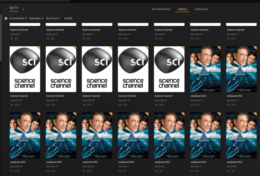Screen dimensions: 260x176
Task: Click the 26560 item count badge
Action: tap(68, 18)
